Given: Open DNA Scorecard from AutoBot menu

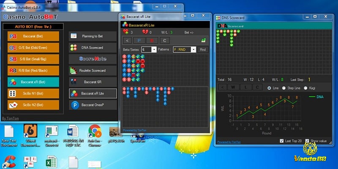Looking at the screenshot, I should [x=93, y=48].
